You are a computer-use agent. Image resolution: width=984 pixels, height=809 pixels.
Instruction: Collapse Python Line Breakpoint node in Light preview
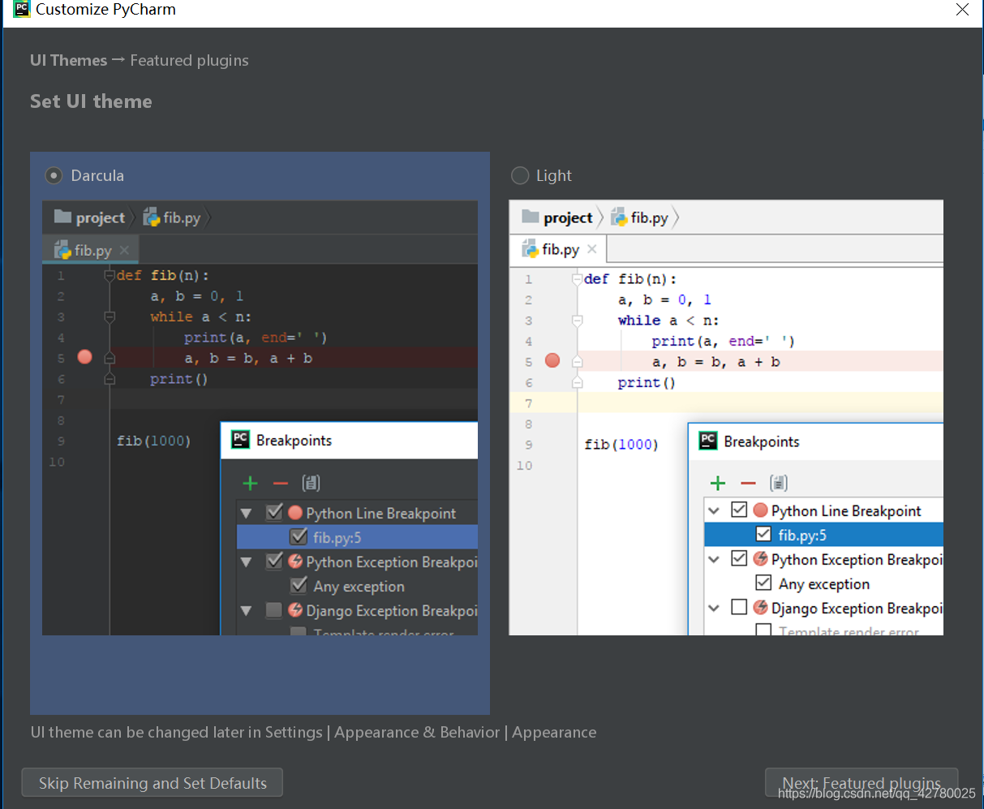[714, 511]
